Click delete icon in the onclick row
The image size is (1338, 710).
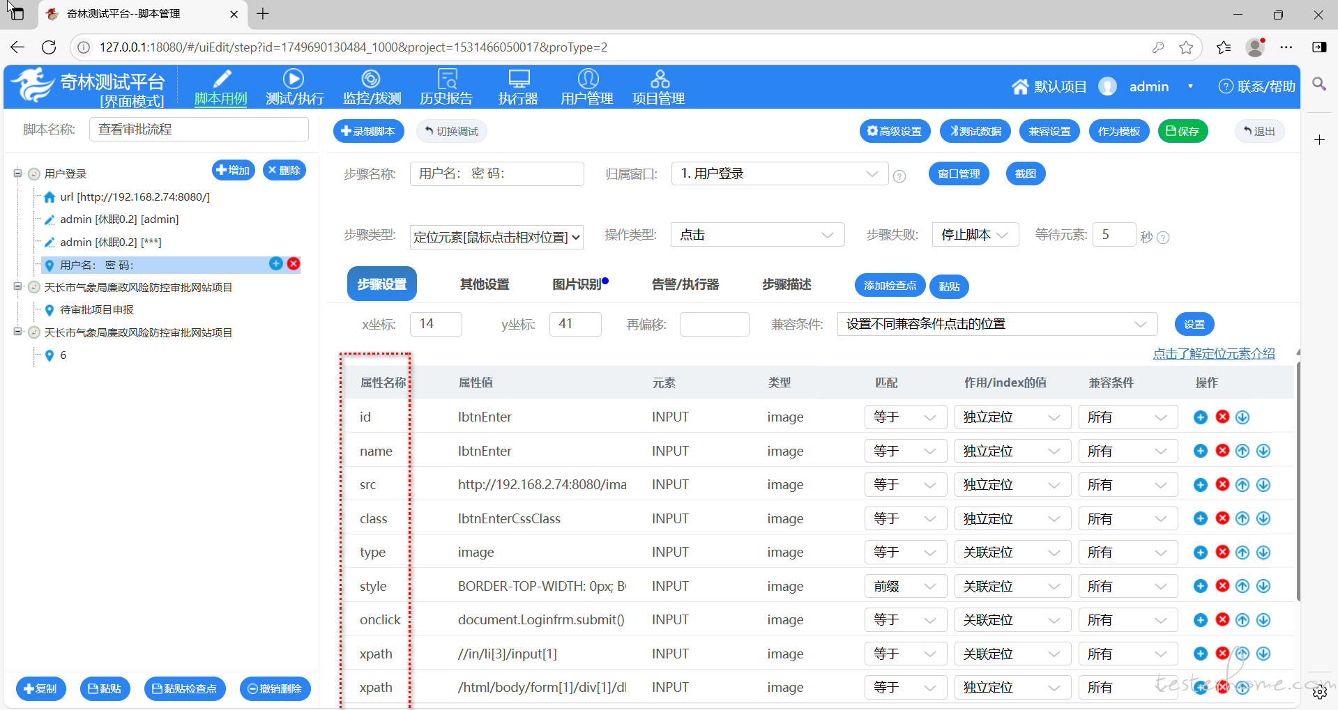click(x=1222, y=619)
